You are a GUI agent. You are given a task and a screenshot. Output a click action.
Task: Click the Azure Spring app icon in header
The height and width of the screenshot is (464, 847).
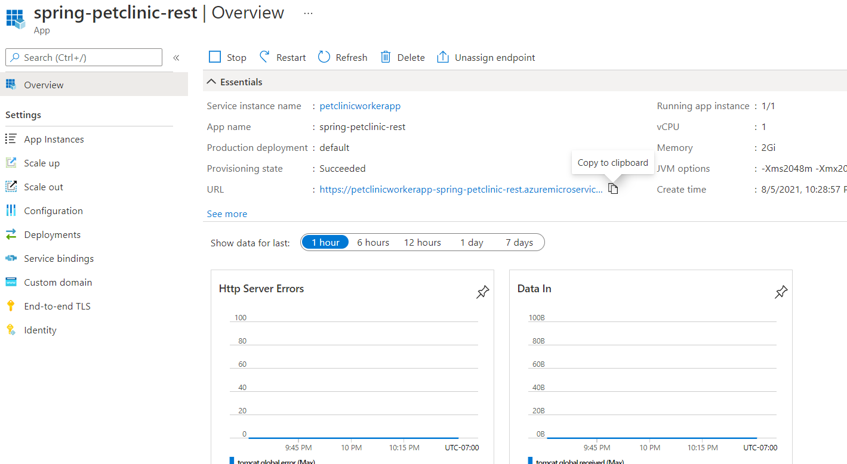[x=16, y=18]
